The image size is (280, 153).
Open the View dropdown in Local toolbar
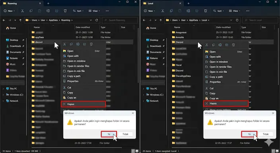(235, 11)
